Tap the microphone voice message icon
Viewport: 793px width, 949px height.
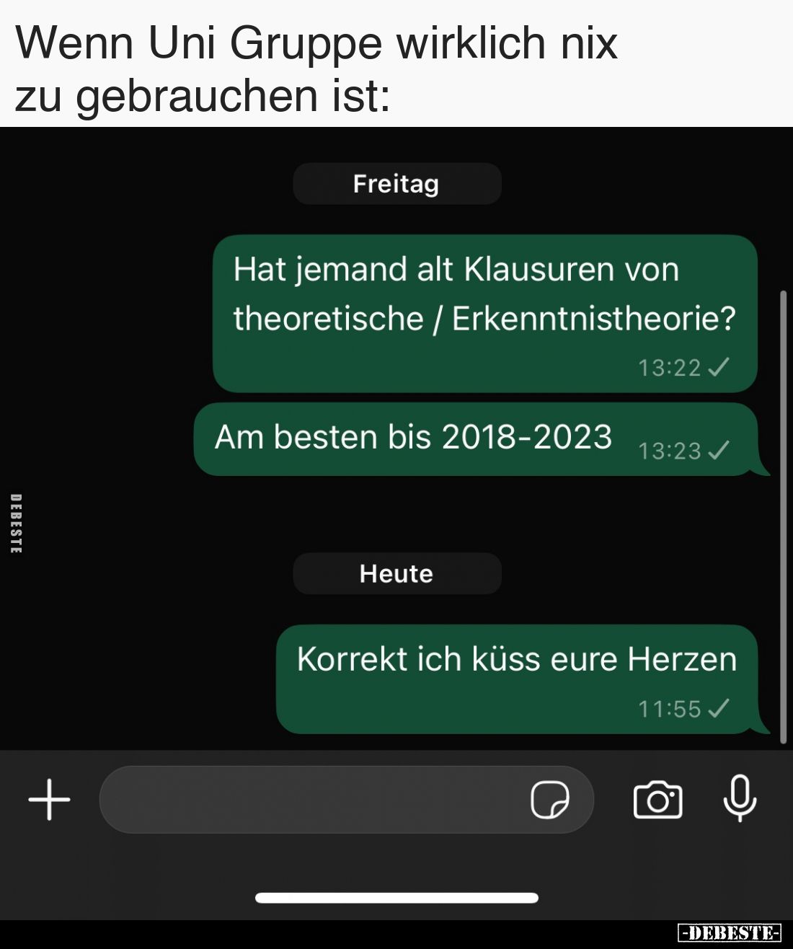pos(740,799)
